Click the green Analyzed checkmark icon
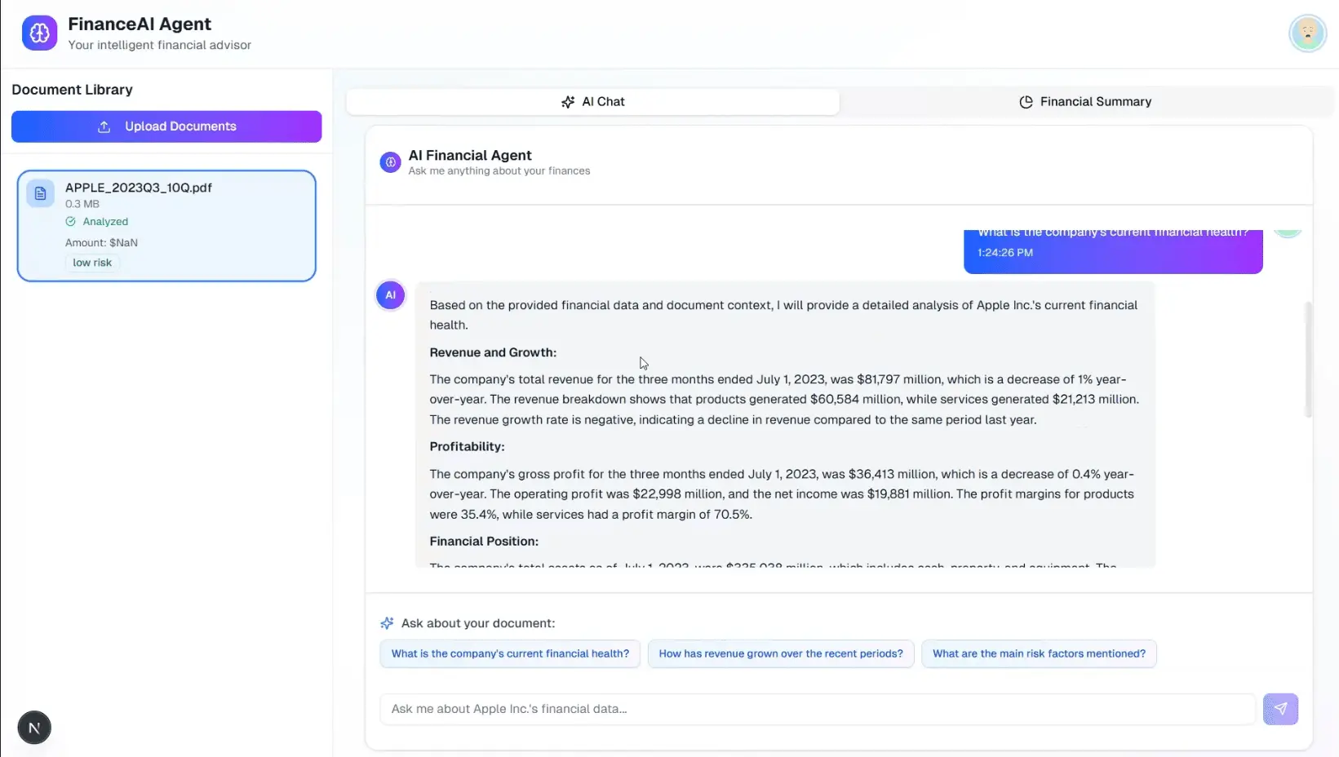Viewport: 1339px width, 757px height. [71, 222]
